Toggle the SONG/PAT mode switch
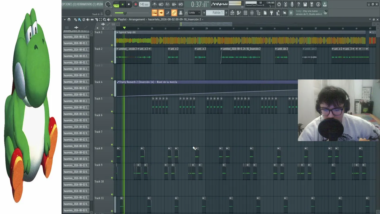380x214 pixels. point(116,4)
